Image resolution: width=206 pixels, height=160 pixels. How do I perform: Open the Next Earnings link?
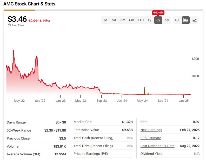coord(151,130)
